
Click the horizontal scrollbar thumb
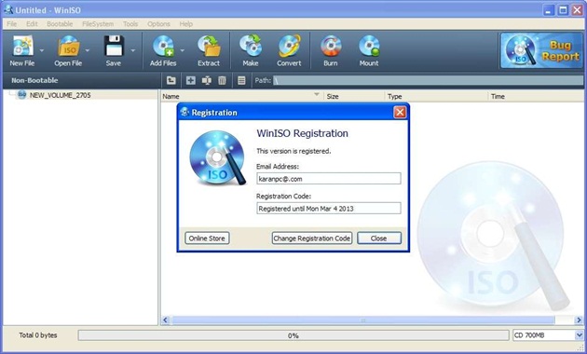click(363, 320)
